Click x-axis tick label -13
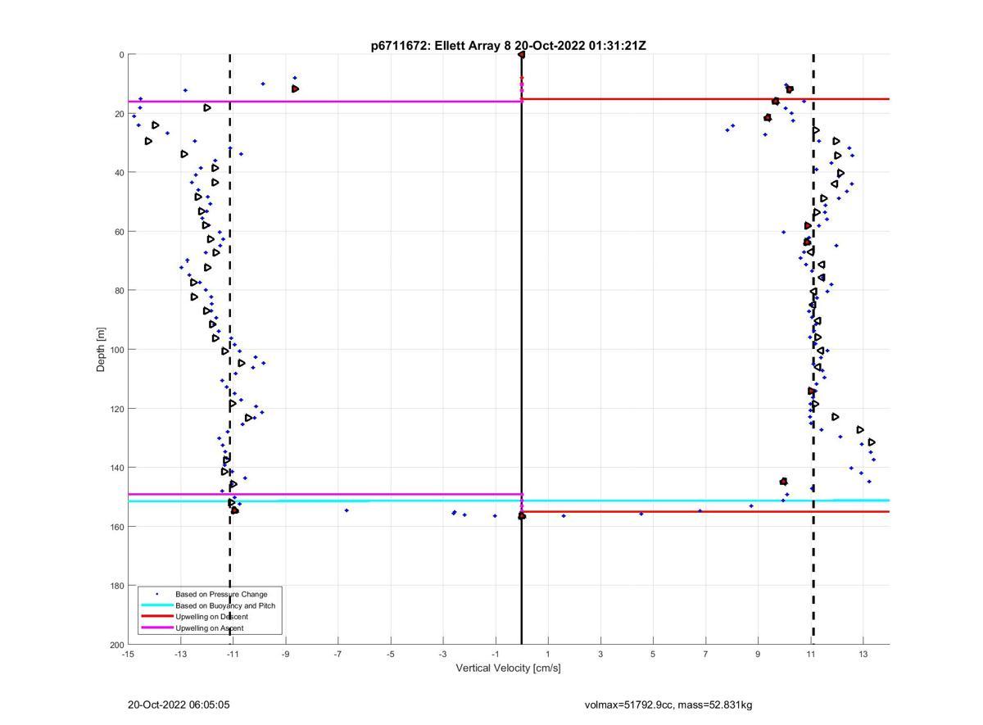The height and width of the screenshot is (725, 983). 180,654
